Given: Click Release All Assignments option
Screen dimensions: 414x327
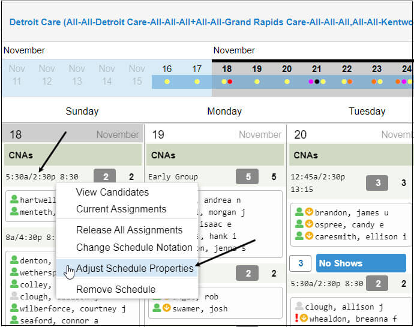Looking at the screenshot, I should point(129,230).
